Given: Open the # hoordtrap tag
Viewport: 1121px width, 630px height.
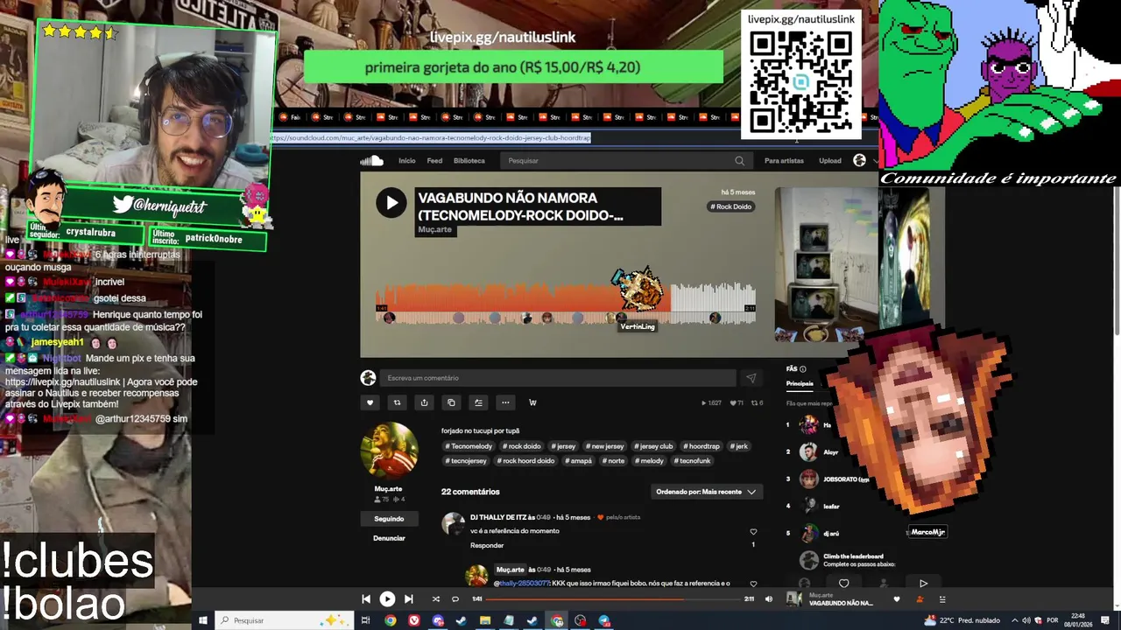Looking at the screenshot, I should (702, 446).
